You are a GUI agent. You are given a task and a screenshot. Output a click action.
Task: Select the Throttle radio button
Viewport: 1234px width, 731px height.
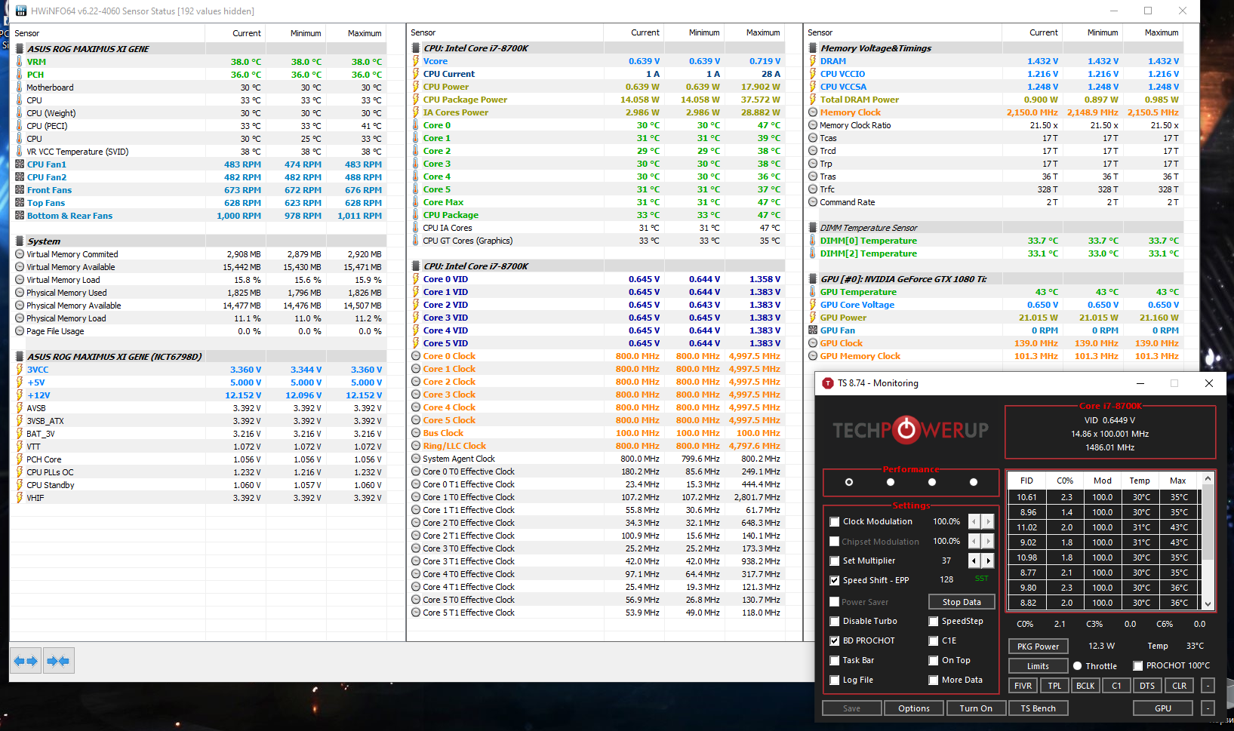tap(1078, 666)
